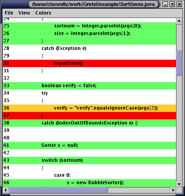The width and height of the screenshot is (185, 196).
Task: Click 'new BubbleSorter()' on line 46
Action: [x=100, y=183]
